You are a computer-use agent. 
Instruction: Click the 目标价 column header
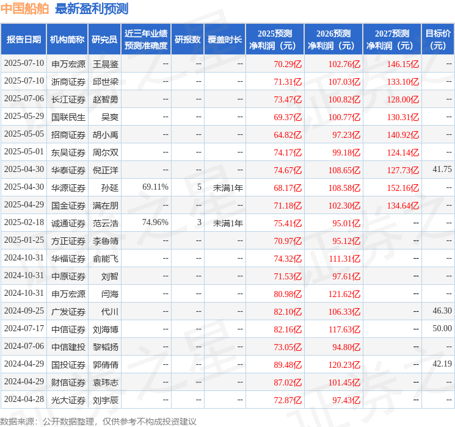(438, 40)
